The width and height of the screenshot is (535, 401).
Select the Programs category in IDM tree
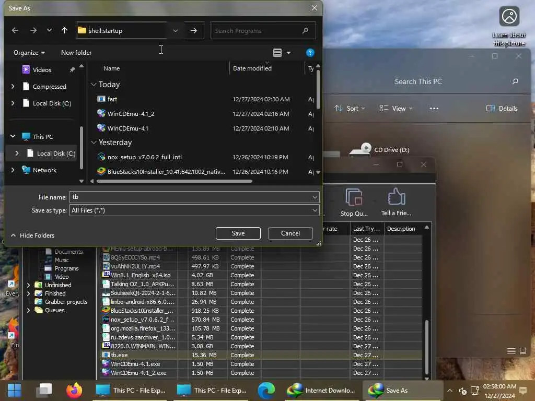(x=66, y=268)
